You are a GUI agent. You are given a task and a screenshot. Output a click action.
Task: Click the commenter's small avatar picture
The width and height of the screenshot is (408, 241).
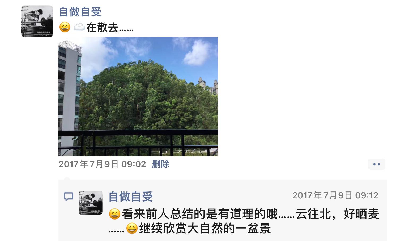[x=91, y=203]
